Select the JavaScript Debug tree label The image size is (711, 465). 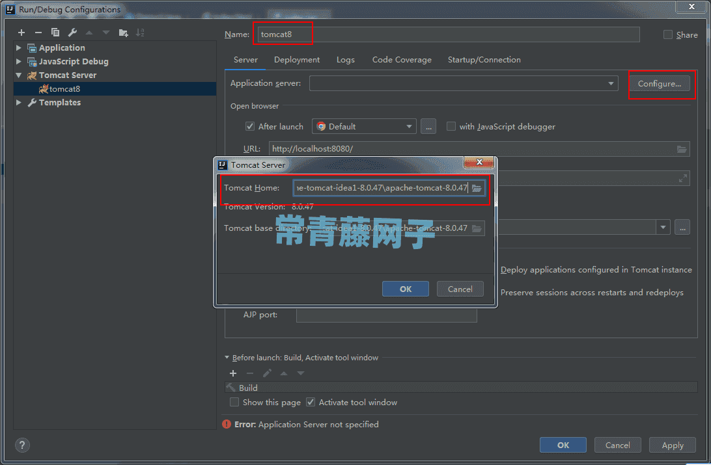[74, 61]
